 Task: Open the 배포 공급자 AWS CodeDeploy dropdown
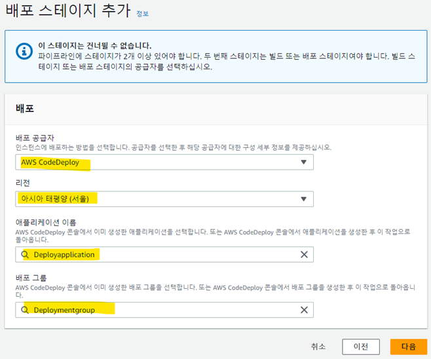pos(164,162)
